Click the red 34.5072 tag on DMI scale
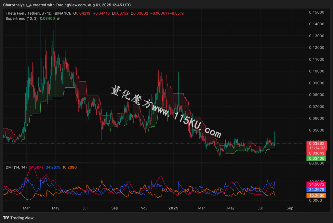Viewport: 333px width, 223px height. pyautogui.click(x=316, y=184)
